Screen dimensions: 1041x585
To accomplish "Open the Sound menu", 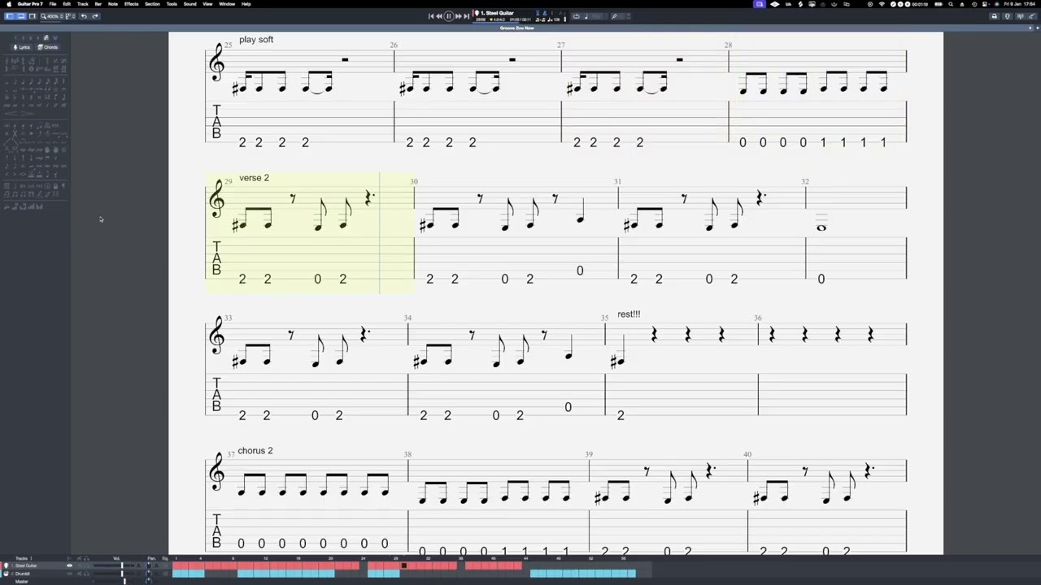I will click(x=189, y=4).
